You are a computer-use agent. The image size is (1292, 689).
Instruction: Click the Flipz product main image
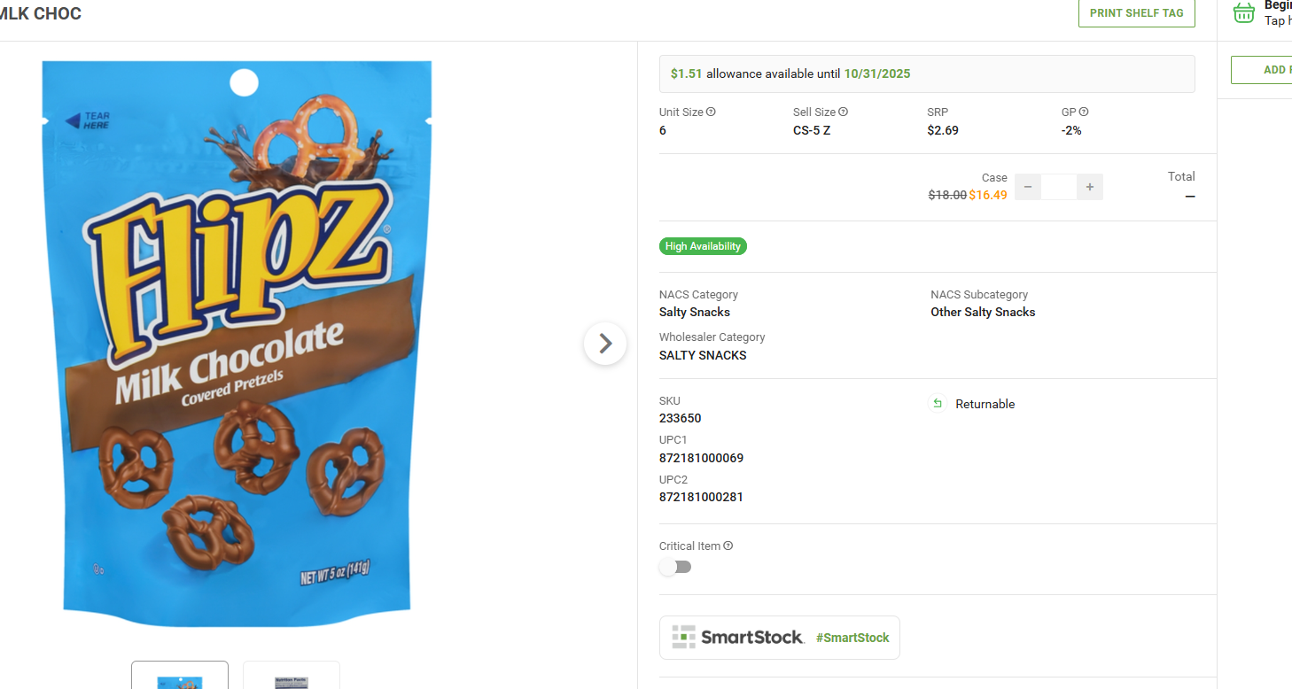click(x=237, y=337)
